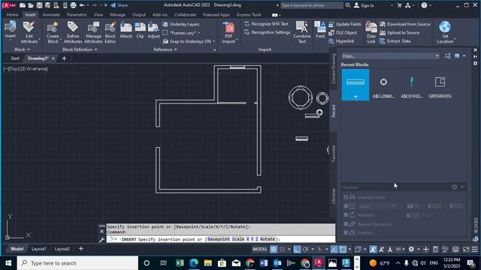Open the Combine Text tool
Viewport: 481px width, 270px height.
point(302,31)
